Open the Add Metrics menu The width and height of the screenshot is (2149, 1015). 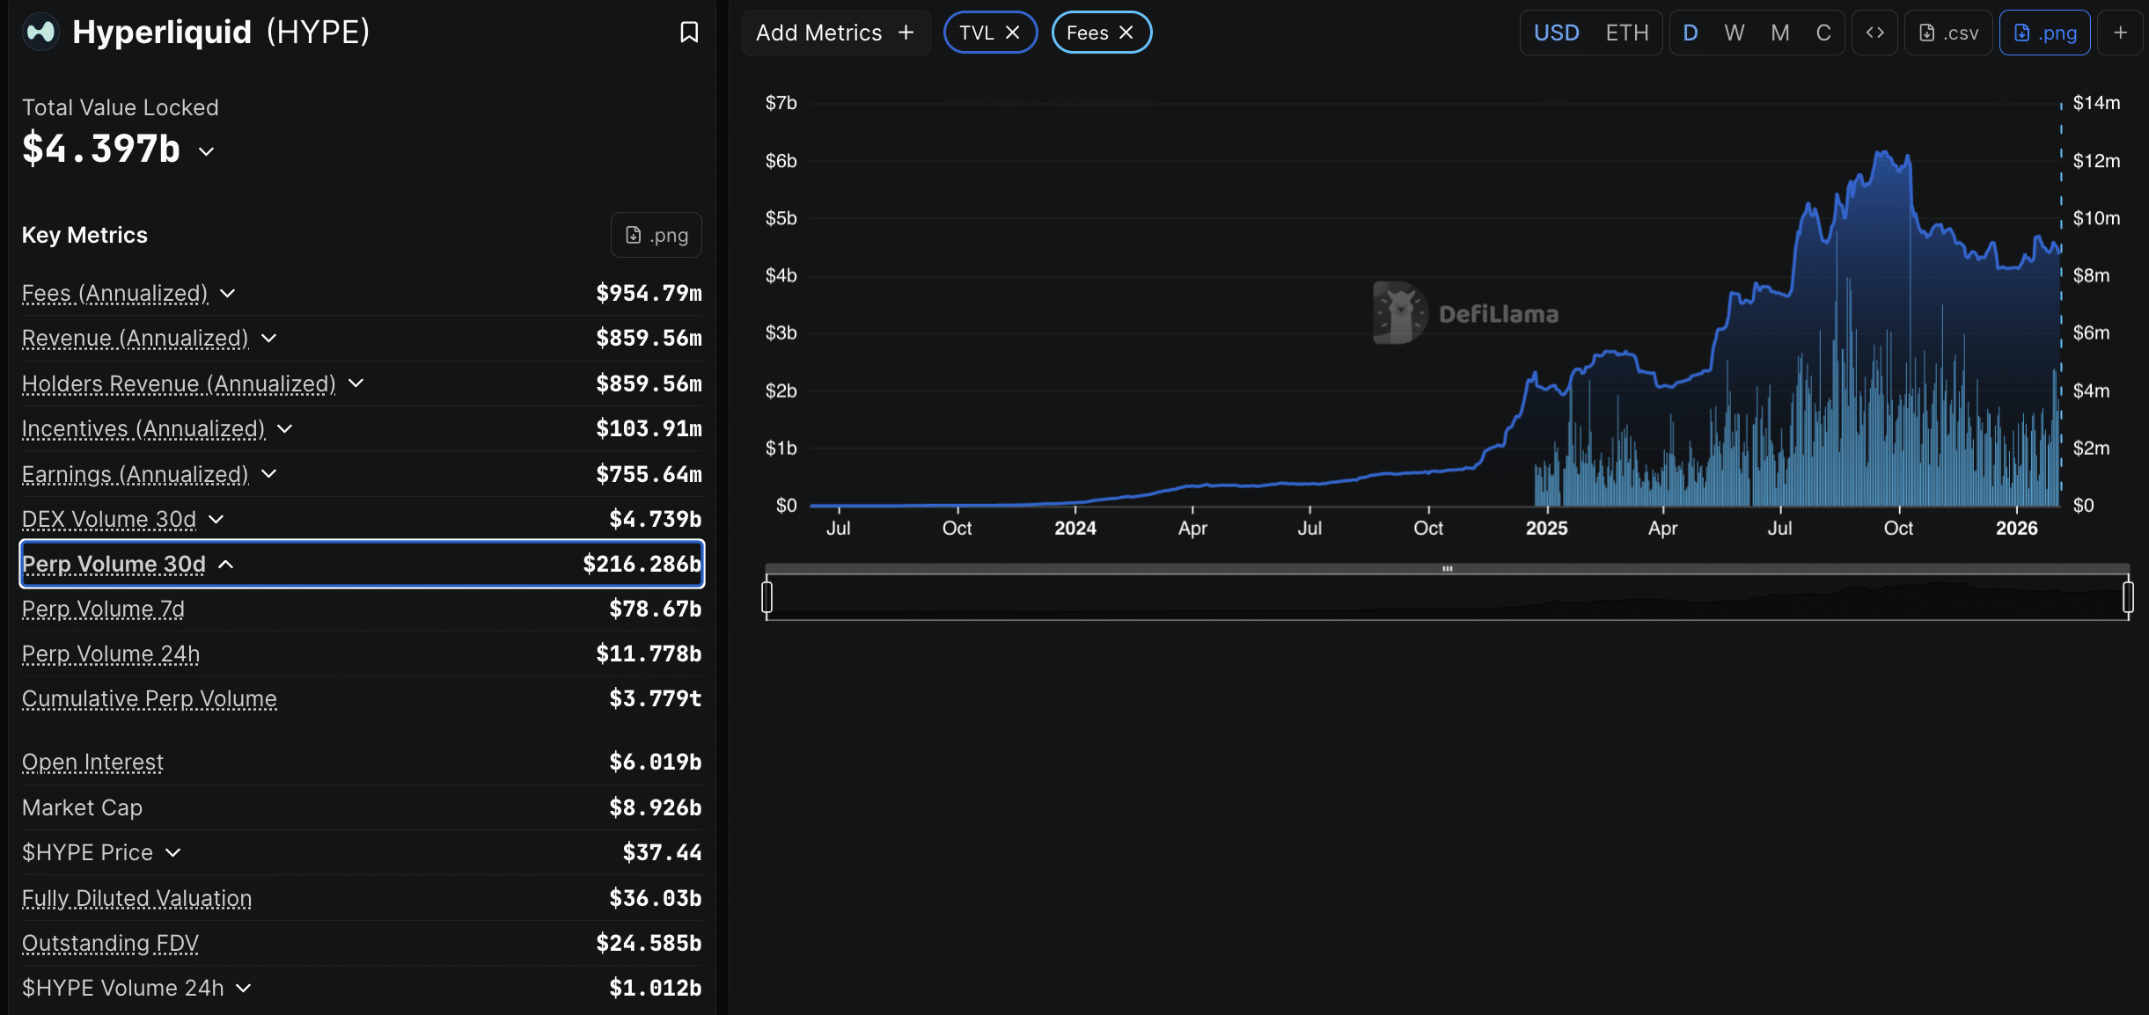pos(835,33)
